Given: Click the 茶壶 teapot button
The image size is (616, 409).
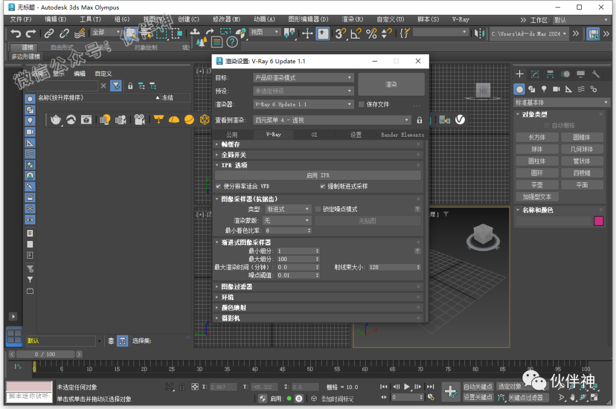Looking at the screenshot, I should tap(537, 185).
